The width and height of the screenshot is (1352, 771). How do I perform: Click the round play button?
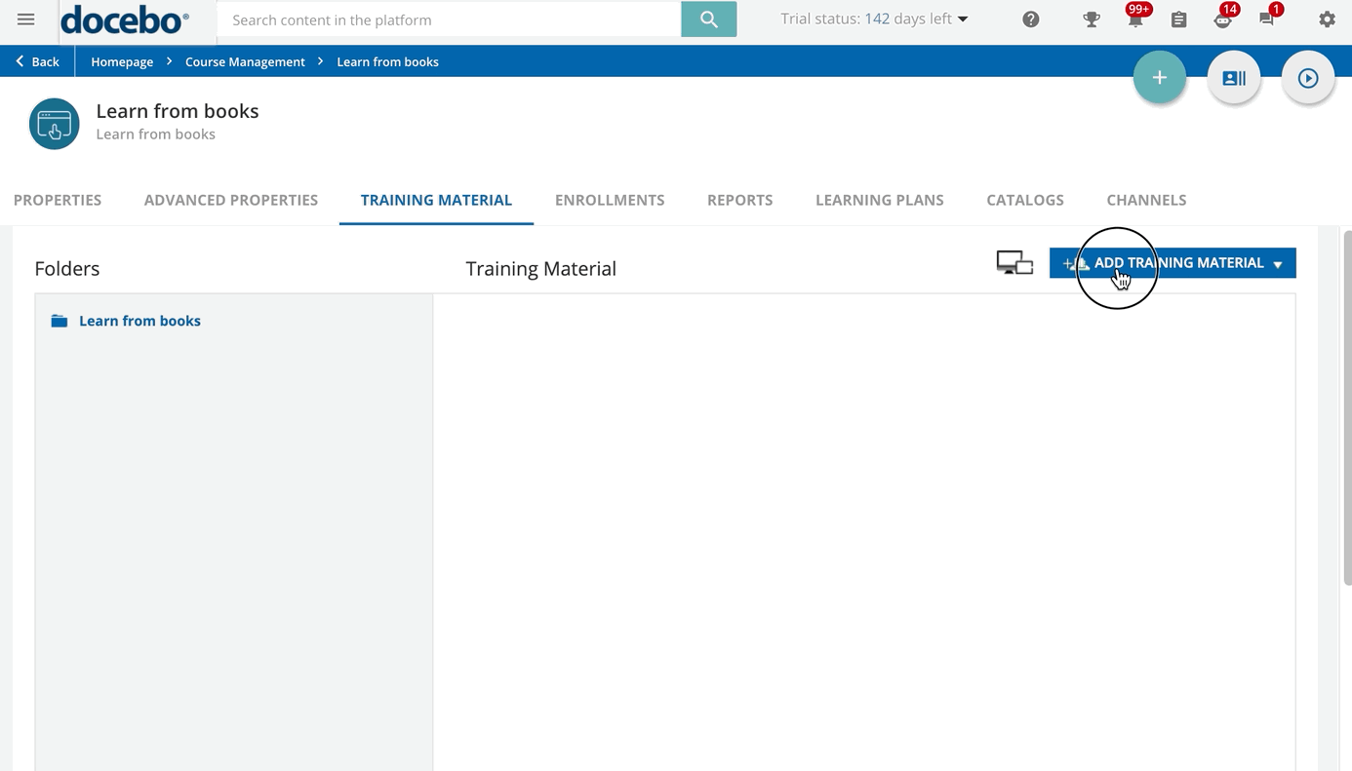(1307, 78)
